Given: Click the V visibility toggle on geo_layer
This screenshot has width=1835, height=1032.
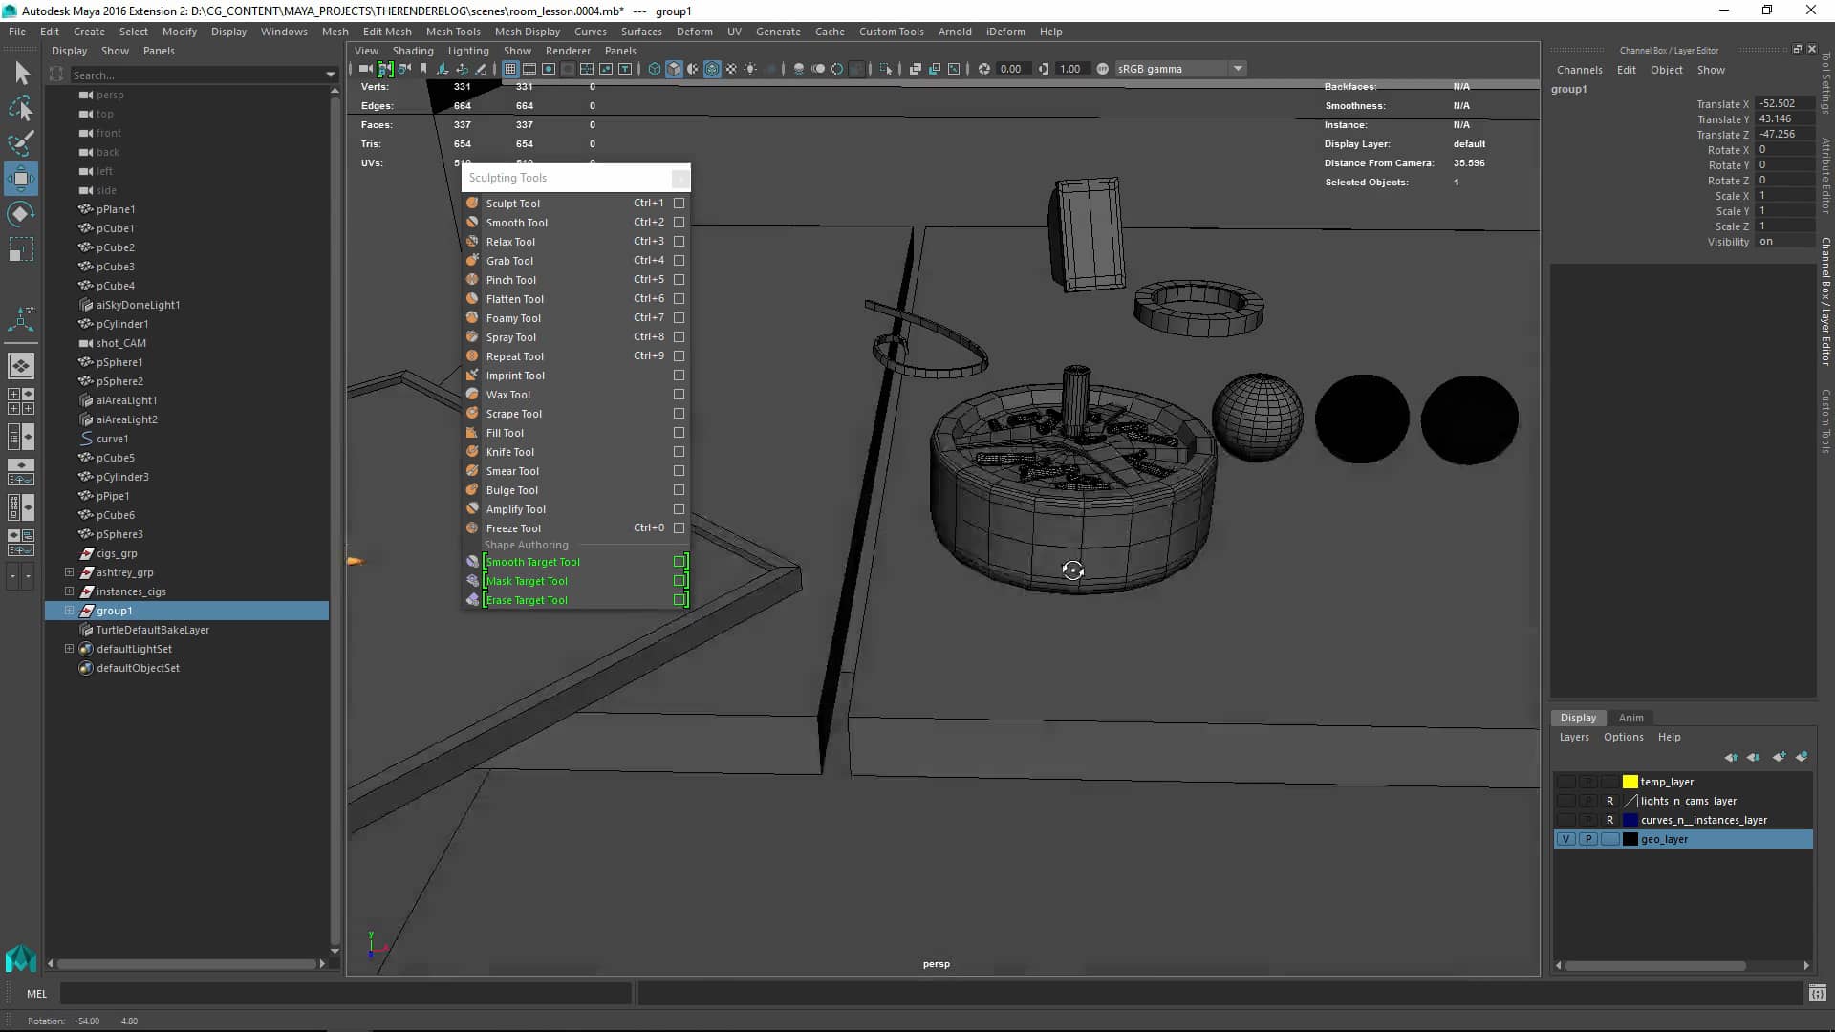Looking at the screenshot, I should (x=1566, y=838).
